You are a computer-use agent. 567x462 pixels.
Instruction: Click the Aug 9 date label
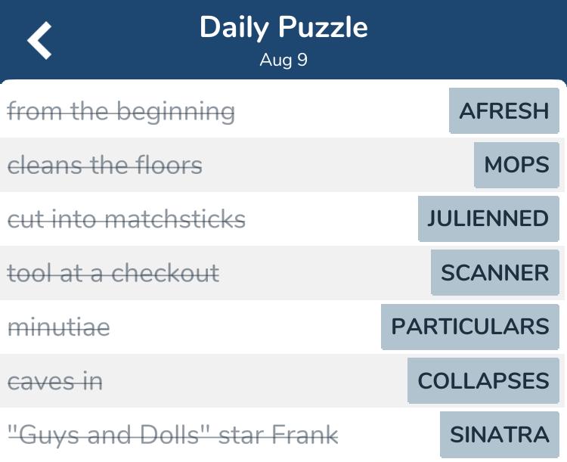coord(283,60)
